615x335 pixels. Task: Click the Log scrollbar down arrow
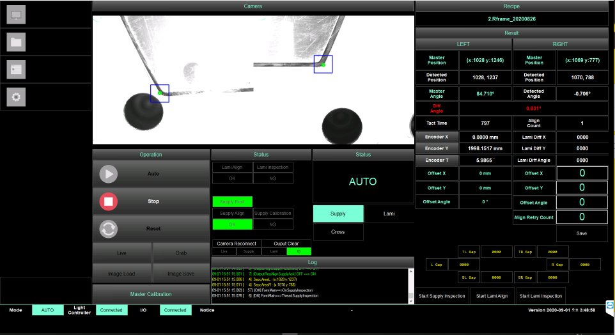(410, 301)
